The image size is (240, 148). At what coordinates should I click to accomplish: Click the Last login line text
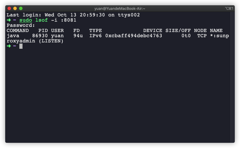[73, 15]
